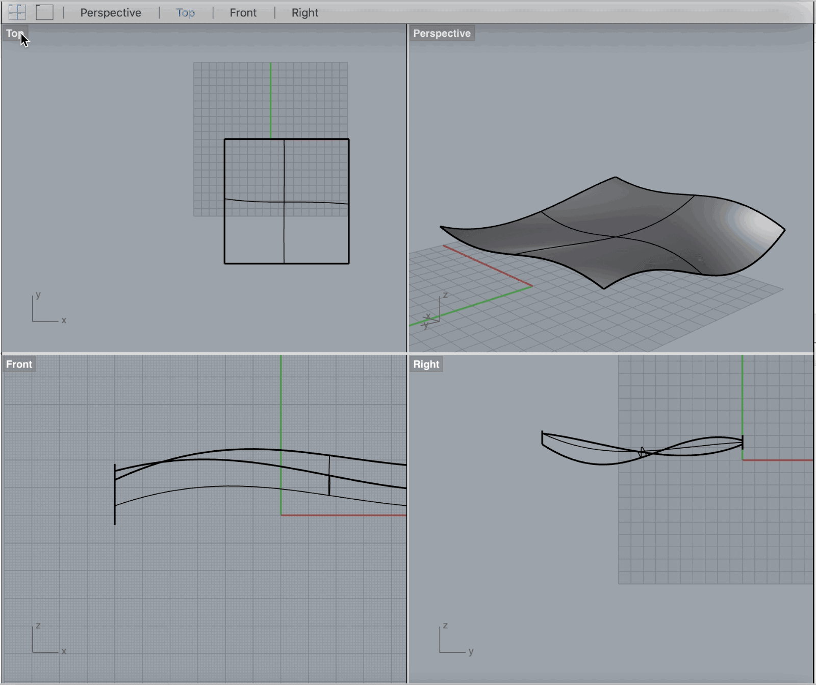
Task: Switch to the four-viewport layout icon
Action: click(17, 12)
